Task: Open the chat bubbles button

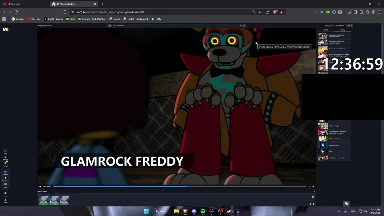Action: tap(346, 204)
